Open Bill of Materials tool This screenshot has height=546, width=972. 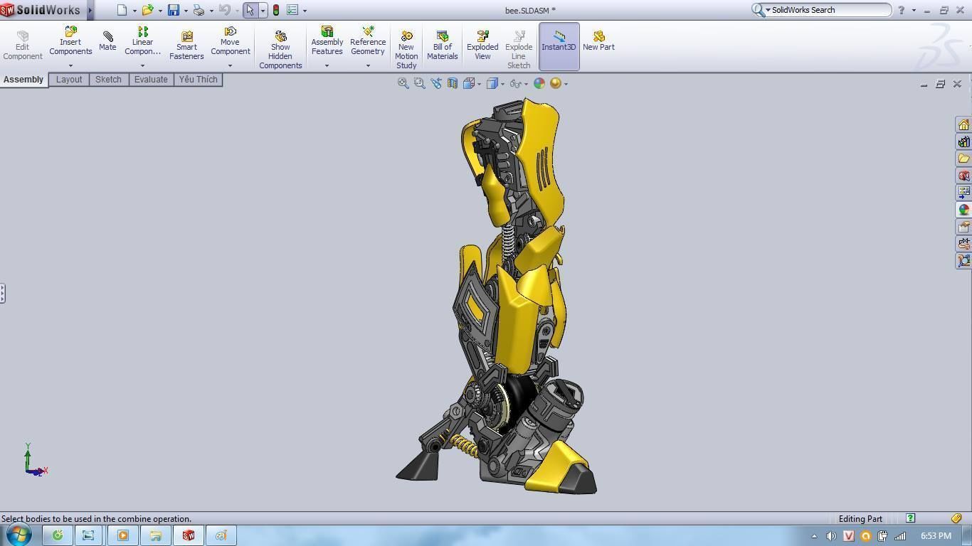(x=442, y=45)
